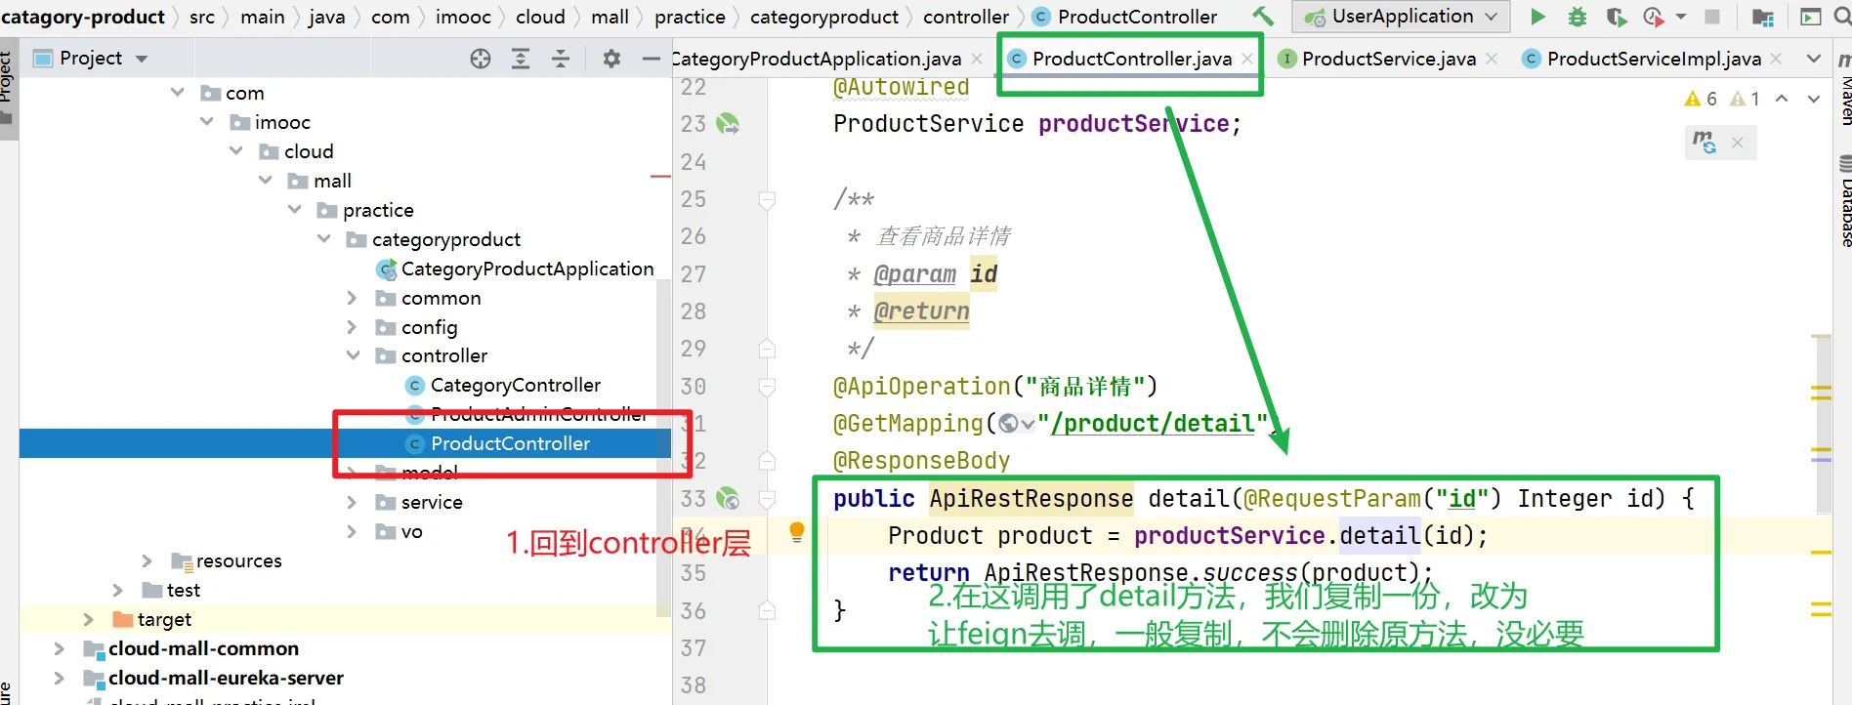Close the CategoryProductApplication.java tab
This screenshot has width=1852, height=705.
pyautogui.click(x=977, y=60)
